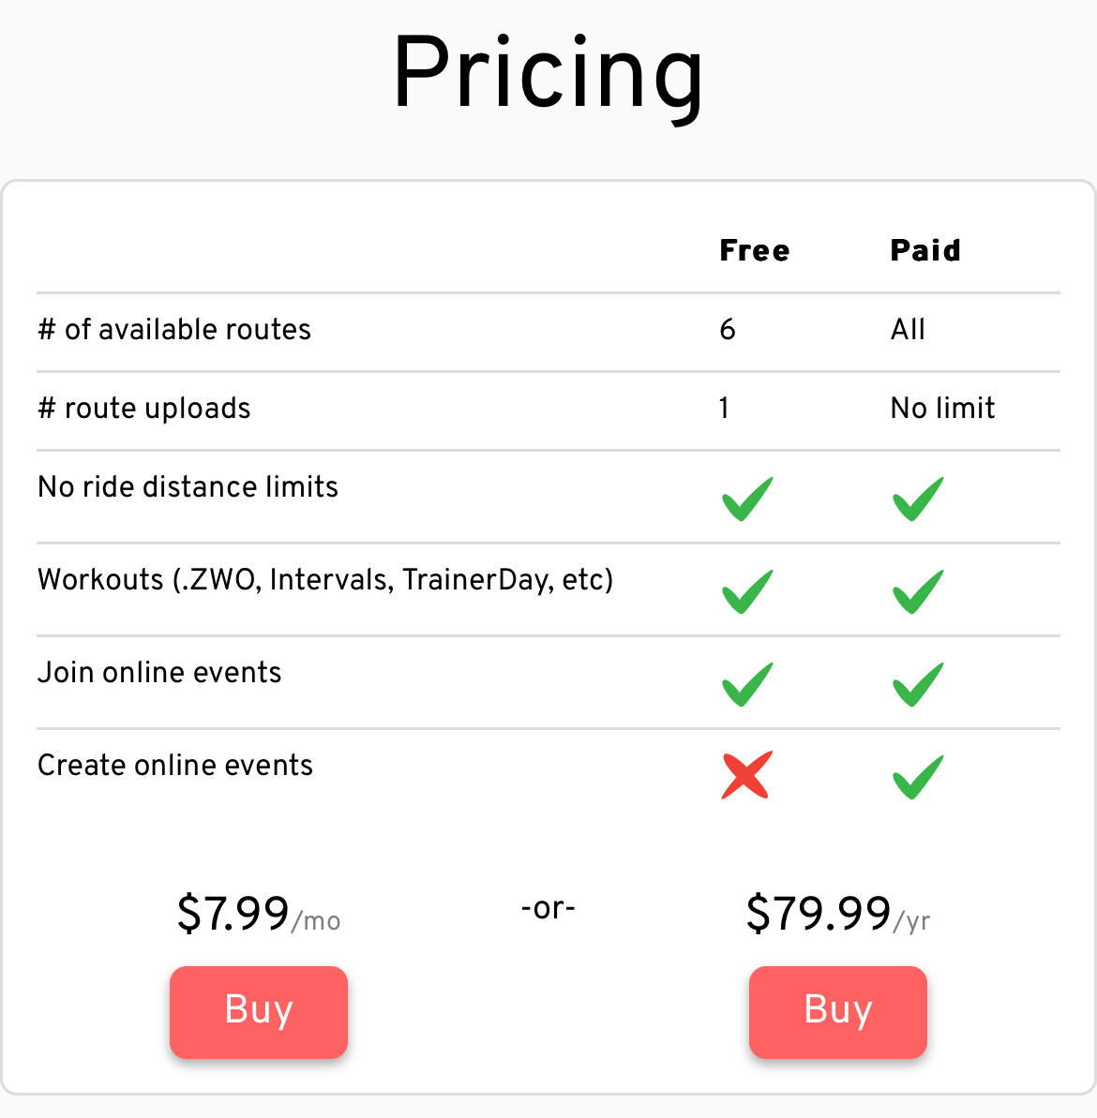
Task: Select the Free column header
Action: 755,250
